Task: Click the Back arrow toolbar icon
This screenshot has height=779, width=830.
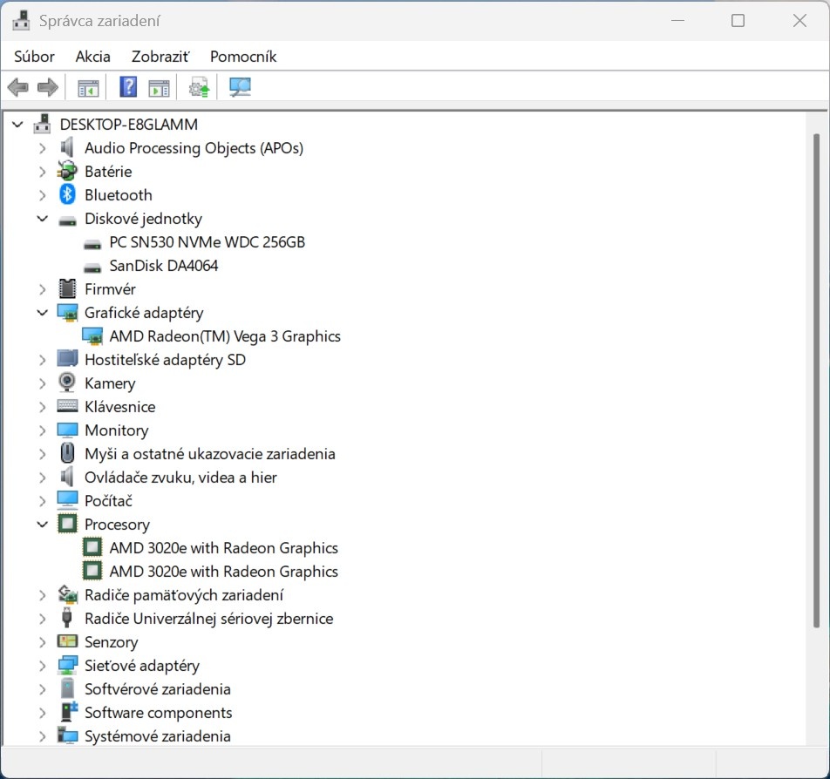Action: click(17, 87)
